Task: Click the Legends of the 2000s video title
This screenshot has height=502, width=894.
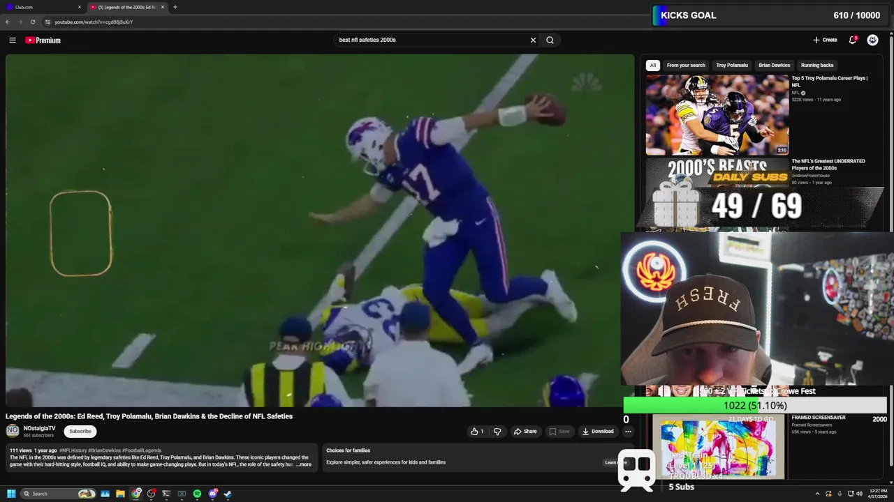Action: [x=149, y=416]
